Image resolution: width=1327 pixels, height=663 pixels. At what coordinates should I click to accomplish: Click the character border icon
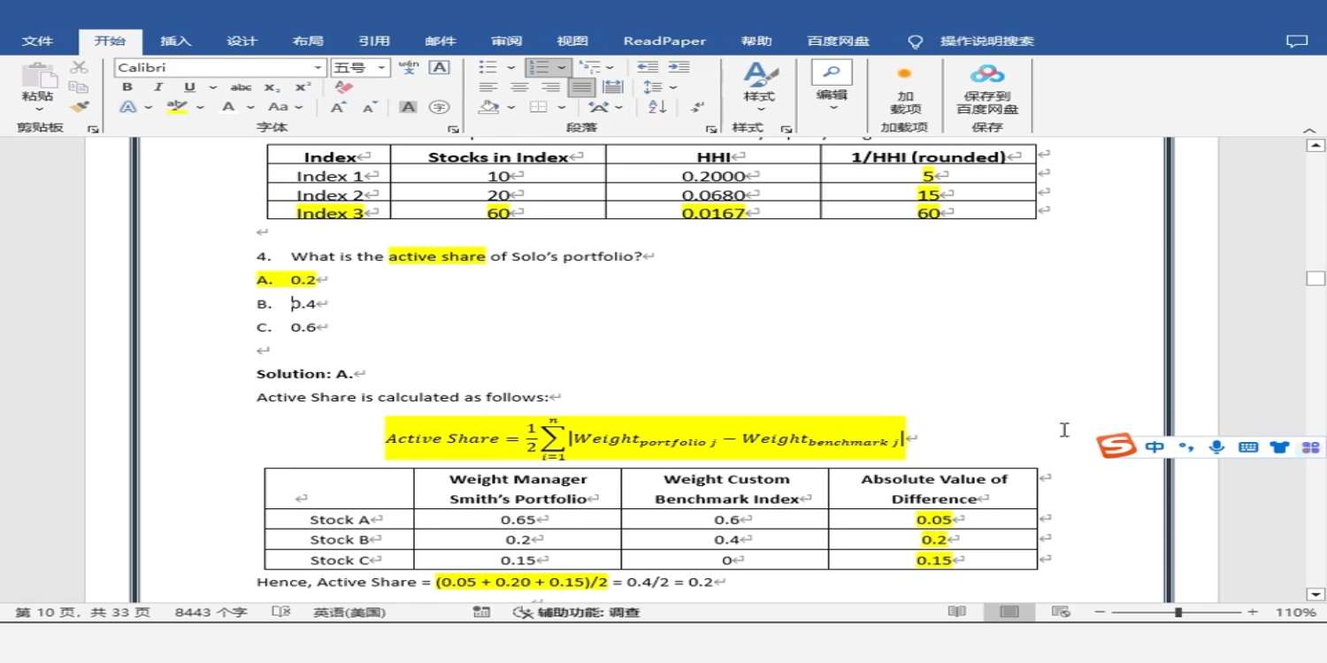(439, 68)
